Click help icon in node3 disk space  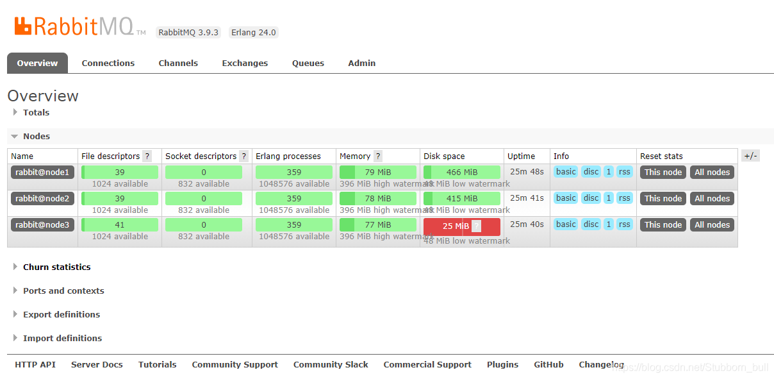pyautogui.click(x=476, y=226)
